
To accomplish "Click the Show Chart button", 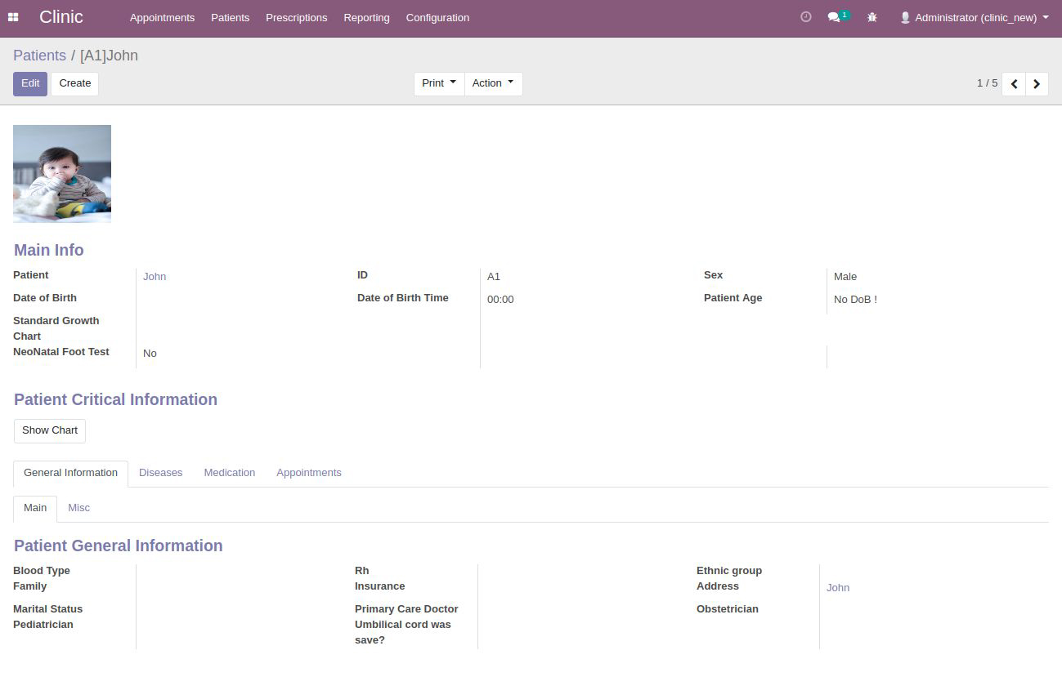I will point(50,430).
